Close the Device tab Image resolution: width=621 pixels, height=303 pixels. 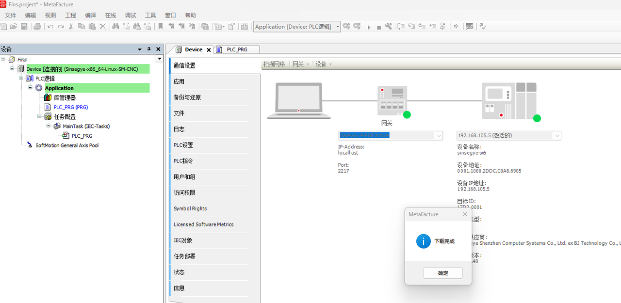point(209,50)
